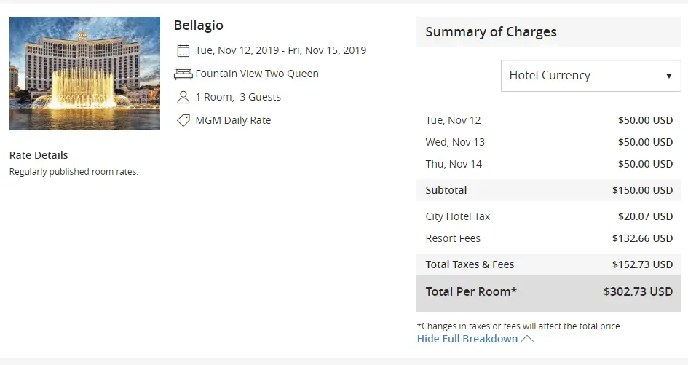The image size is (688, 365).
Task: Open the Hotel Currency dropdown
Action: point(590,76)
